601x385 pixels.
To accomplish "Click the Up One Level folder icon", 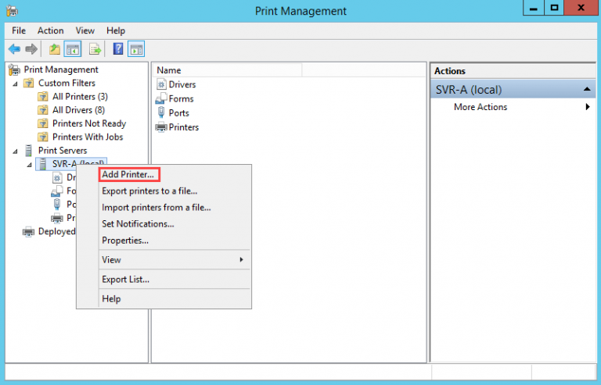I will click(x=54, y=49).
